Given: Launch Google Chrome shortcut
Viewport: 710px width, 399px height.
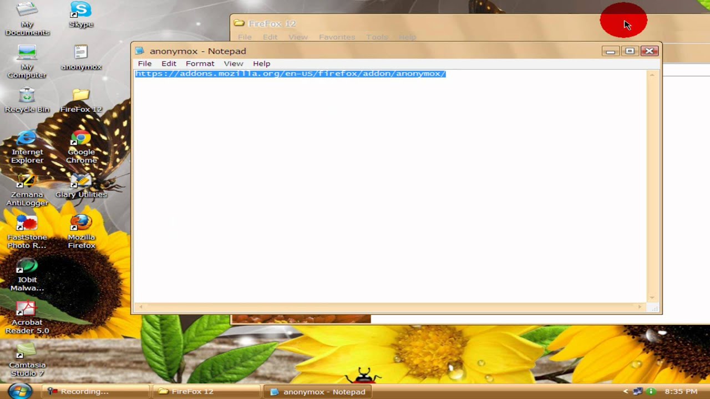Looking at the screenshot, I should (81, 147).
